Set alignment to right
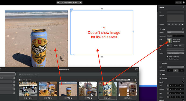Image resolution: width=186 pixels, height=101 pixels. (x=182, y=71)
